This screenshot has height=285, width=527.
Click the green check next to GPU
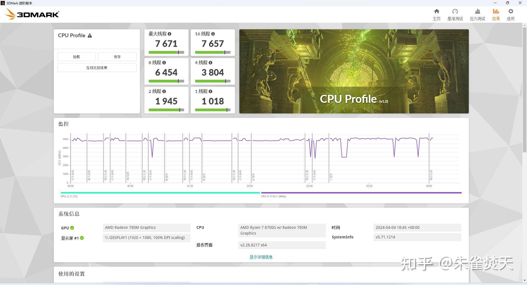72,228
